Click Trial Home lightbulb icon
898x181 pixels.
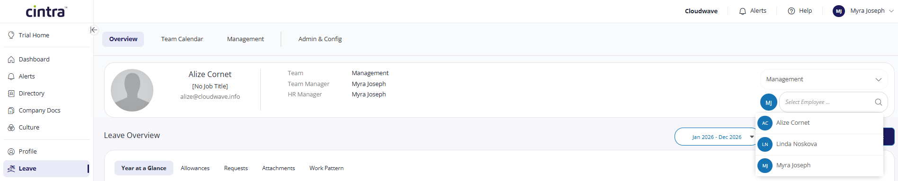11,35
